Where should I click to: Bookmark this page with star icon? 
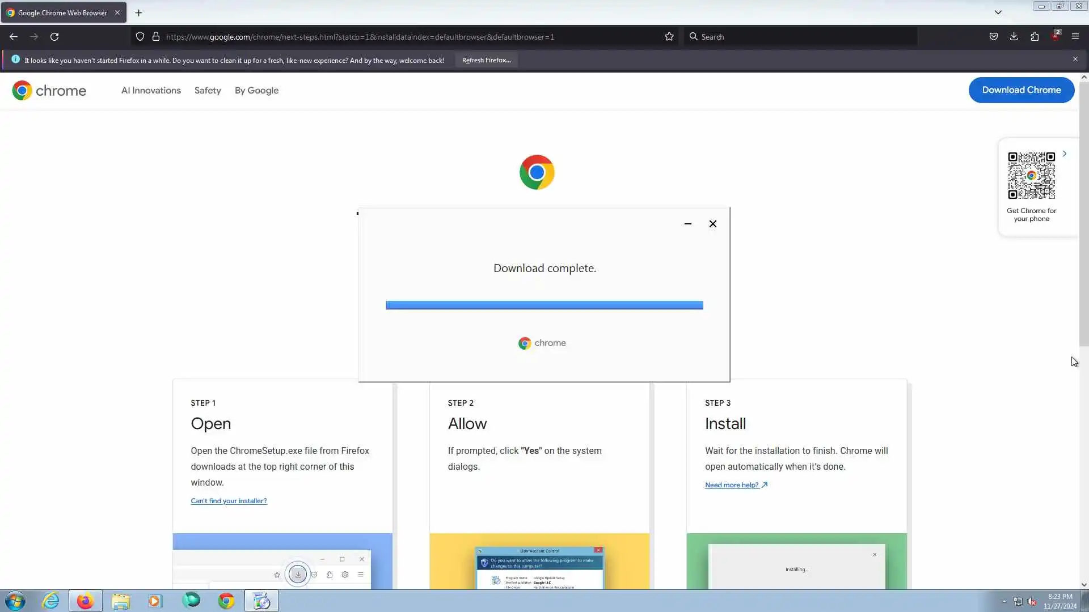669,37
